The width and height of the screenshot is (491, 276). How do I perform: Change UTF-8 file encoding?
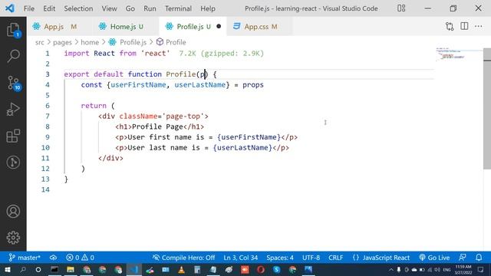(x=311, y=258)
